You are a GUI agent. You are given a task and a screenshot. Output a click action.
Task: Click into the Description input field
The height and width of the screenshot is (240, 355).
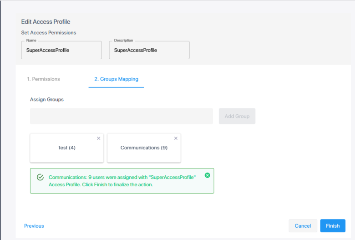(149, 51)
